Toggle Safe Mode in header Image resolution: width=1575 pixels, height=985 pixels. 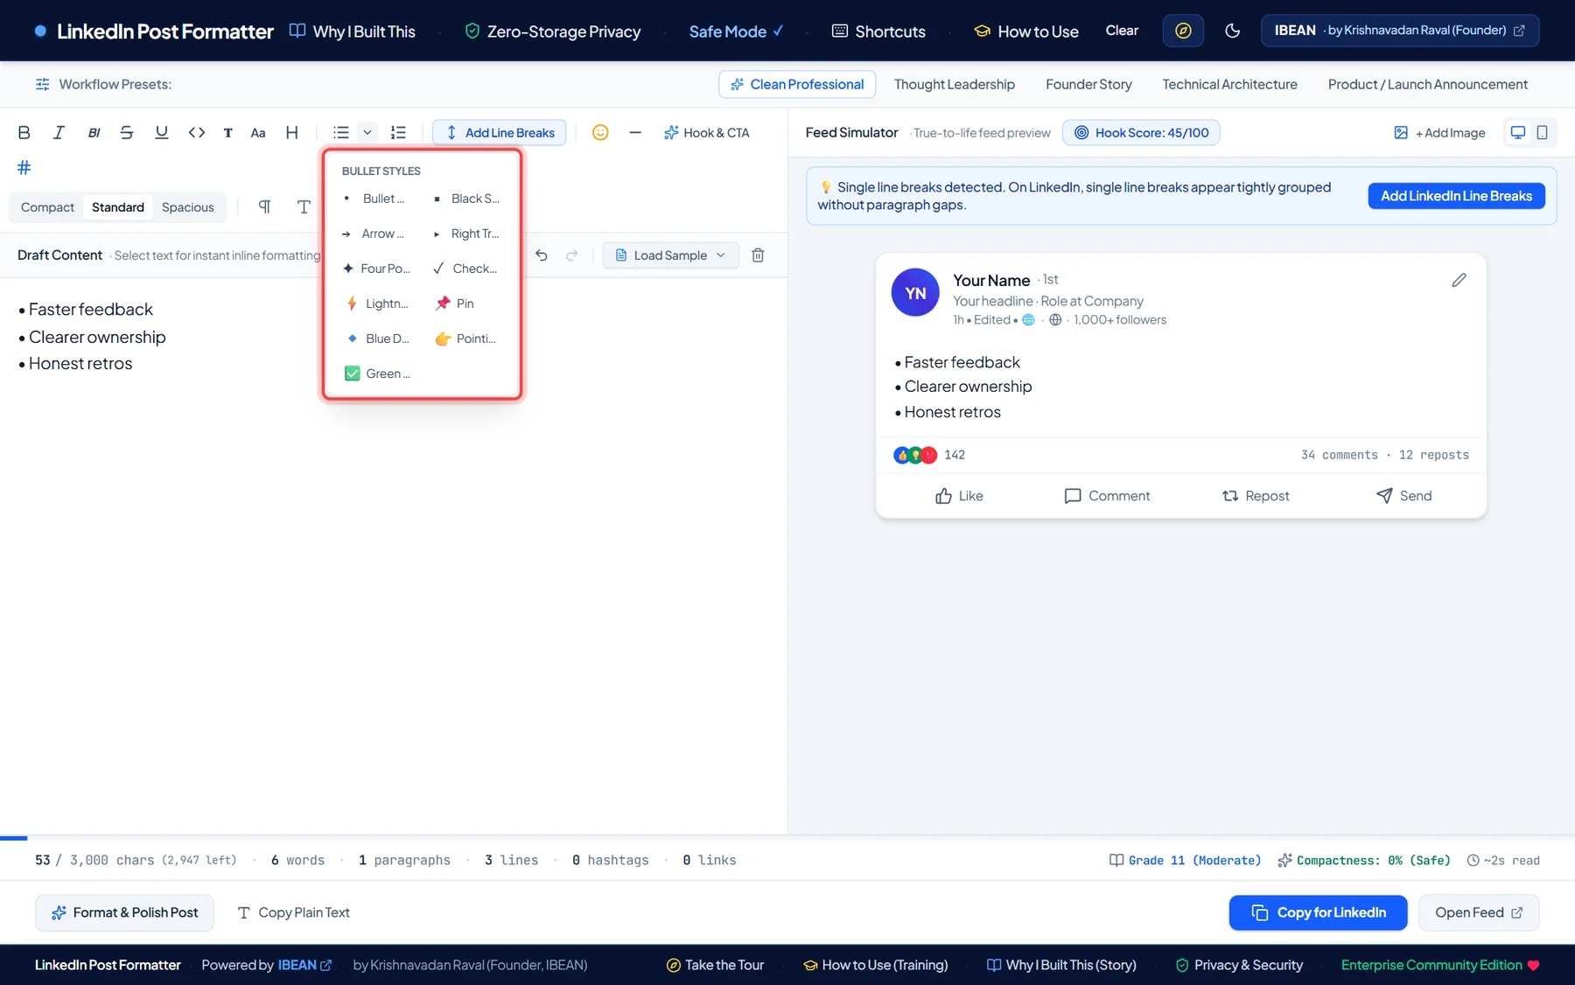[x=736, y=31]
